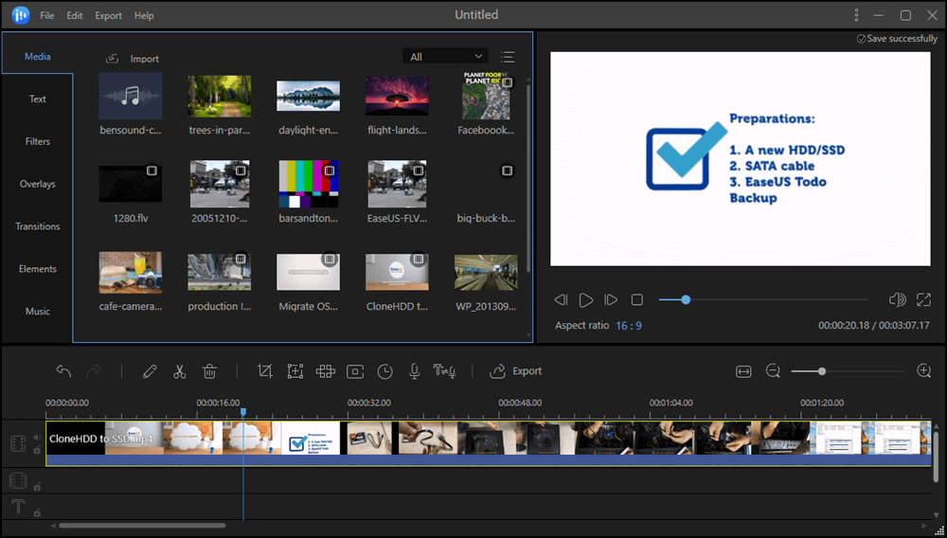Viewport: 947px width, 538px height.
Task: Delete clip with the trash icon
Action: (x=210, y=371)
